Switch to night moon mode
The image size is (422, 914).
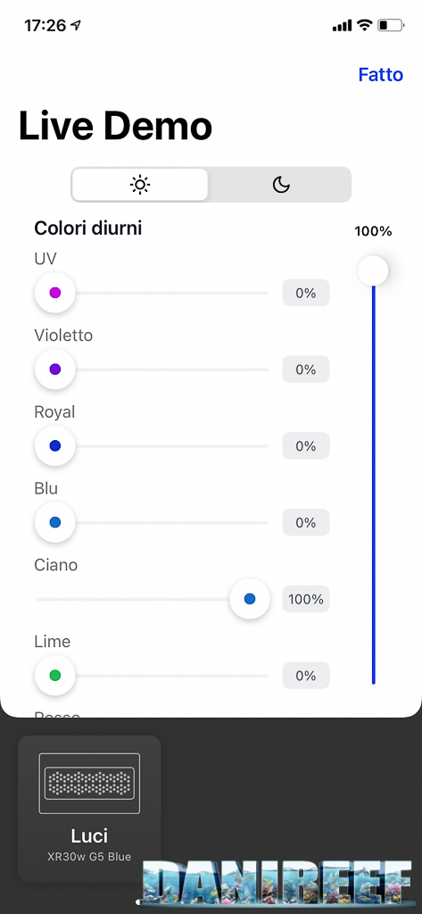click(281, 185)
